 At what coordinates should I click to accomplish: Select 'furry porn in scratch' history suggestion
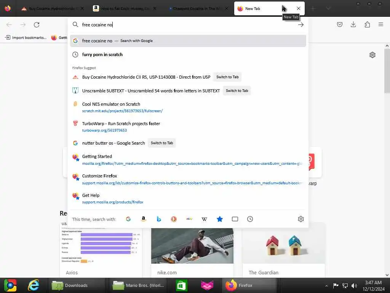[x=188, y=55]
